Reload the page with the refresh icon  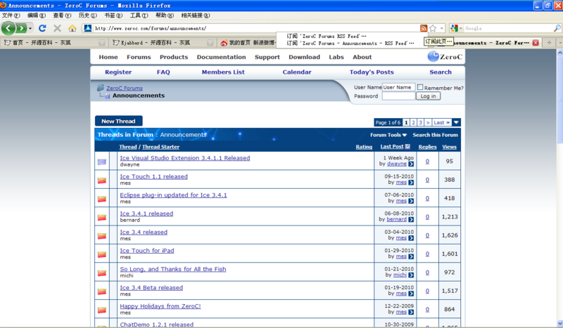click(x=42, y=28)
